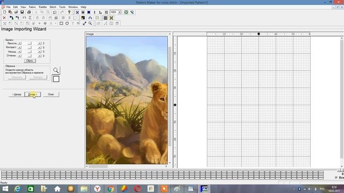
Task: Click the Back button in the wizard
Action: coord(17,94)
